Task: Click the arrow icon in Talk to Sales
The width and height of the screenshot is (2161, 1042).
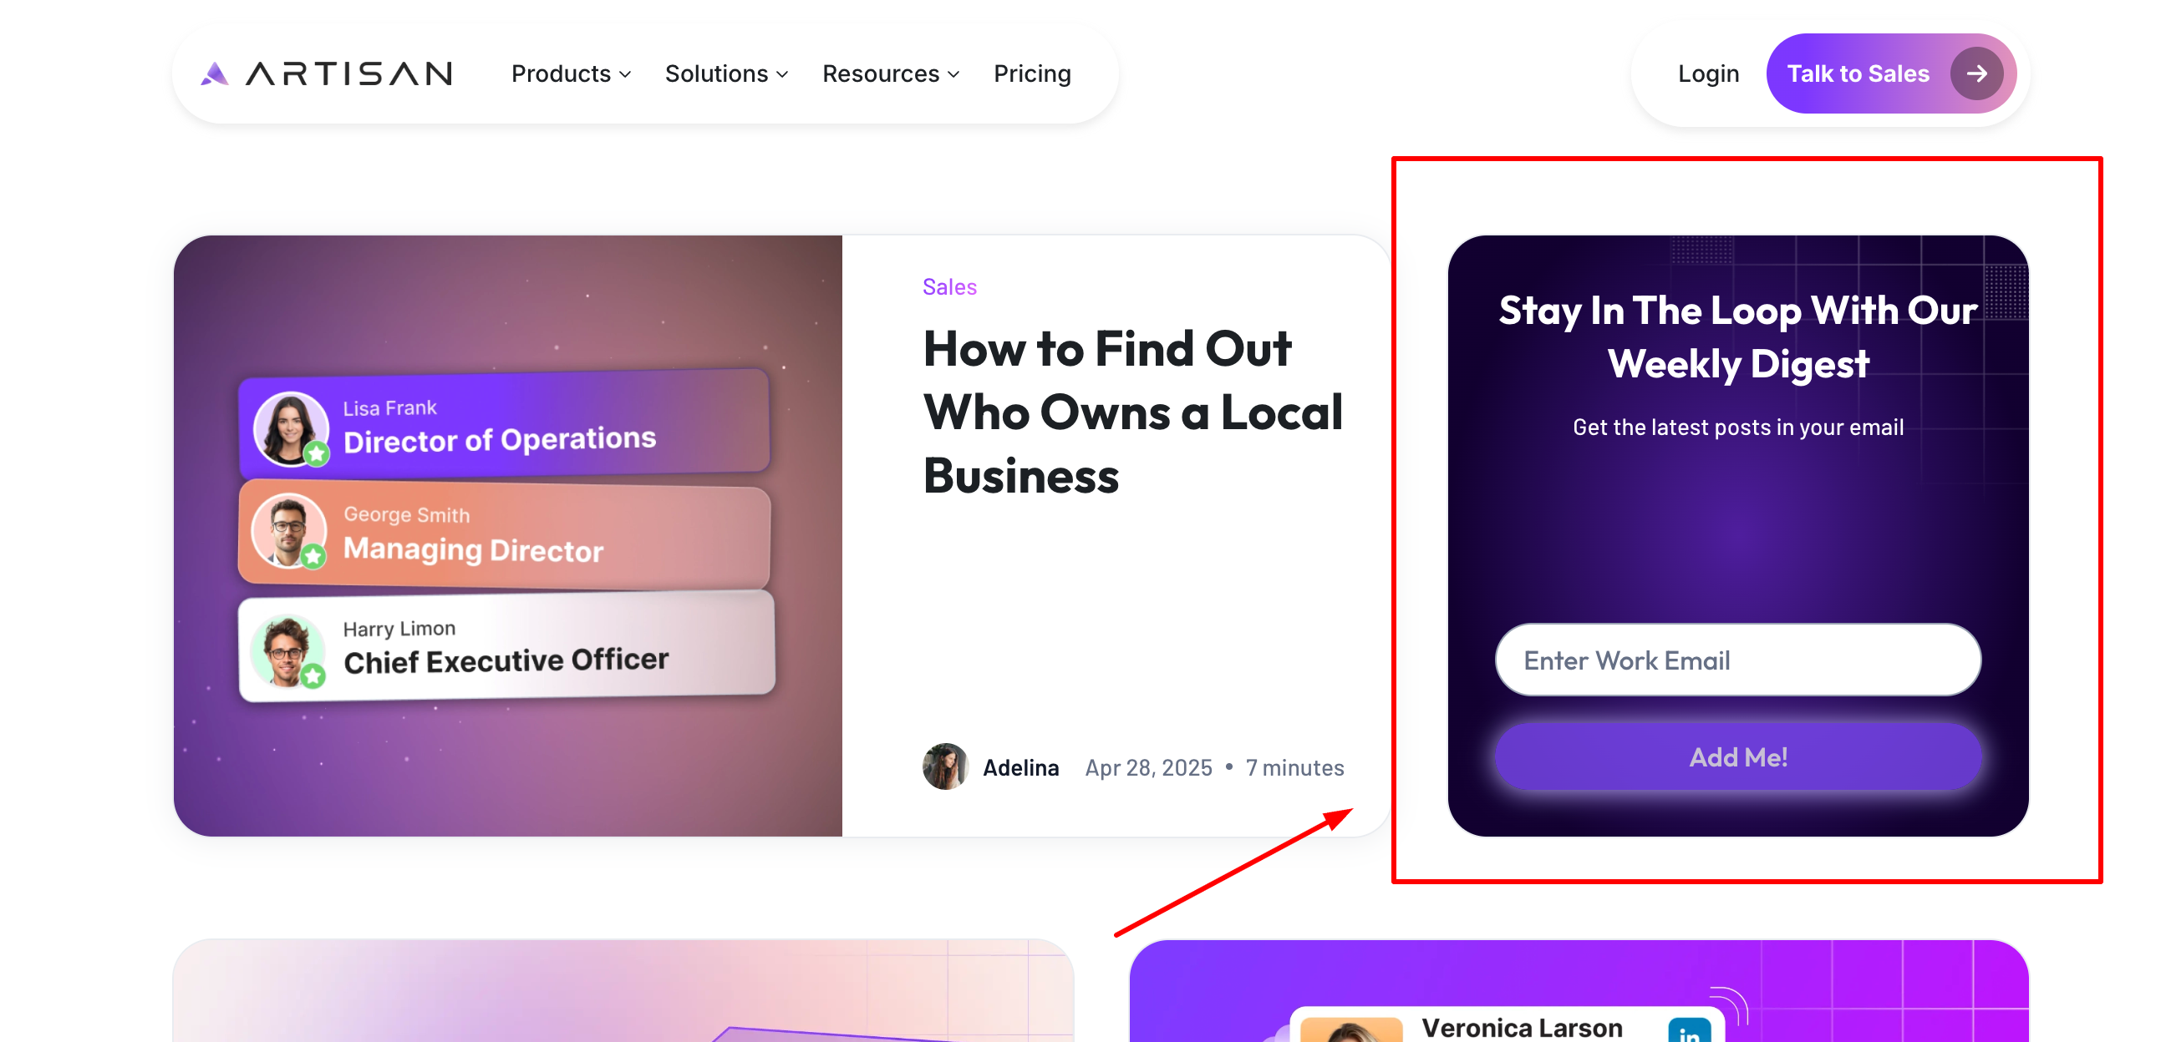Action: 1977,73
